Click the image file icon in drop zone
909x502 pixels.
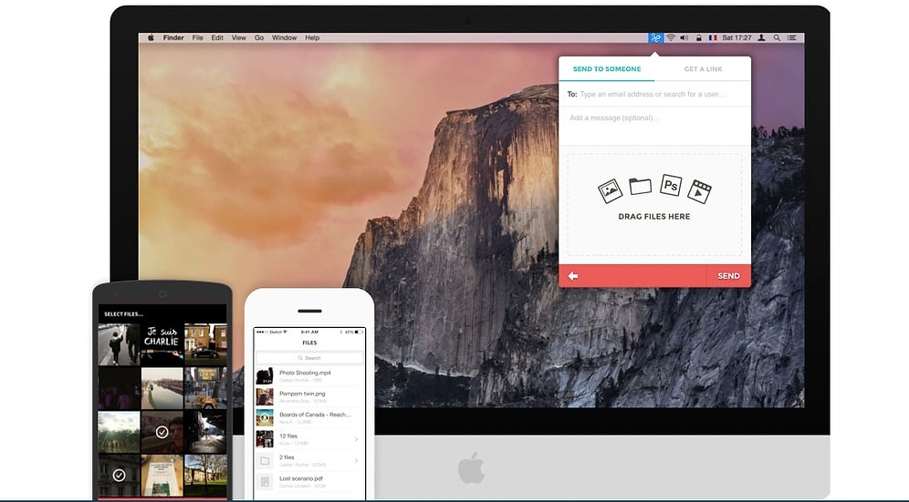click(610, 190)
